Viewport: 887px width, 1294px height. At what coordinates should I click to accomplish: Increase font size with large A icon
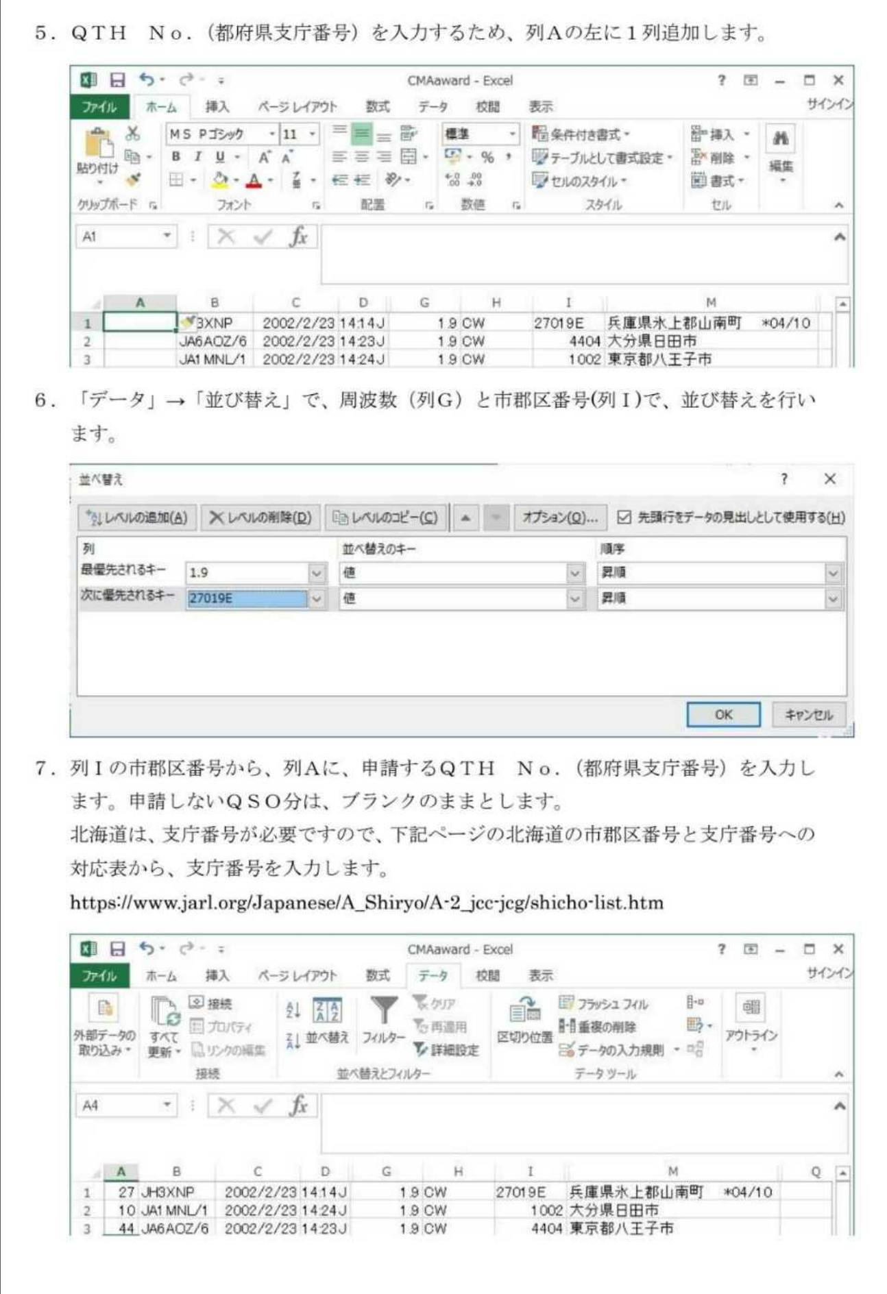coord(265,157)
